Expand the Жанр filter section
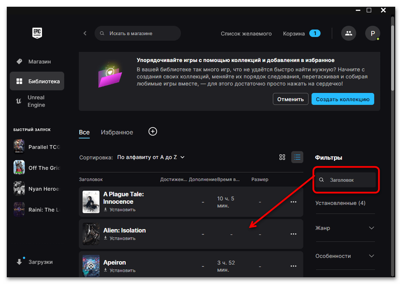This screenshot has height=284, width=402. [345, 228]
